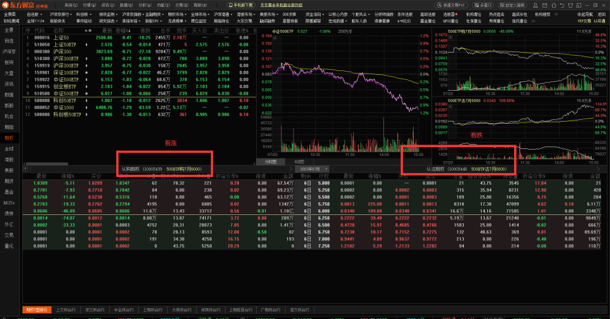
Task: Open the 分析 menu
Action: click(x=145, y=5)
